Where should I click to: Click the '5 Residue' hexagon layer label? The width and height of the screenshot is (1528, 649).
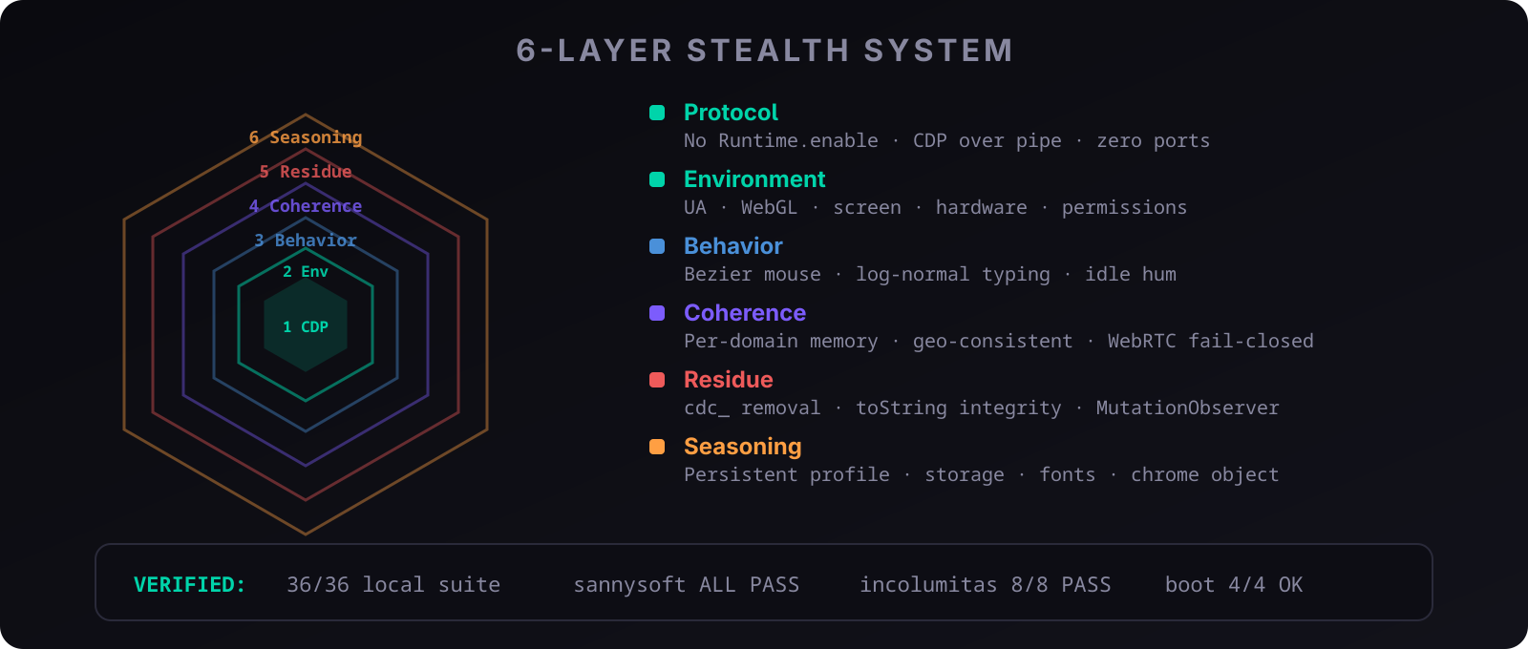tap(306, 172)
